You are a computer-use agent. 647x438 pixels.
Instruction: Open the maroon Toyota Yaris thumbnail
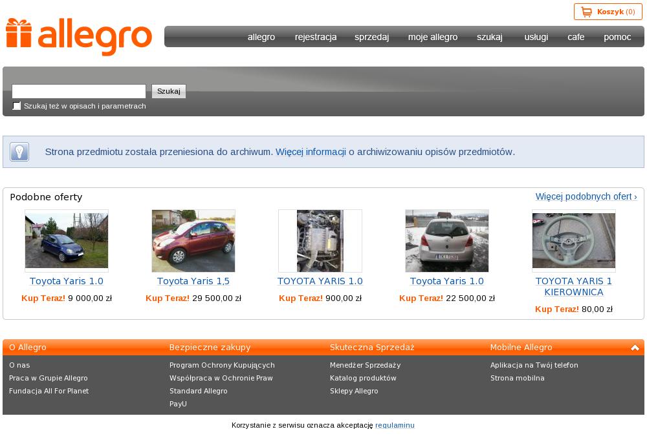click(193, 240)
